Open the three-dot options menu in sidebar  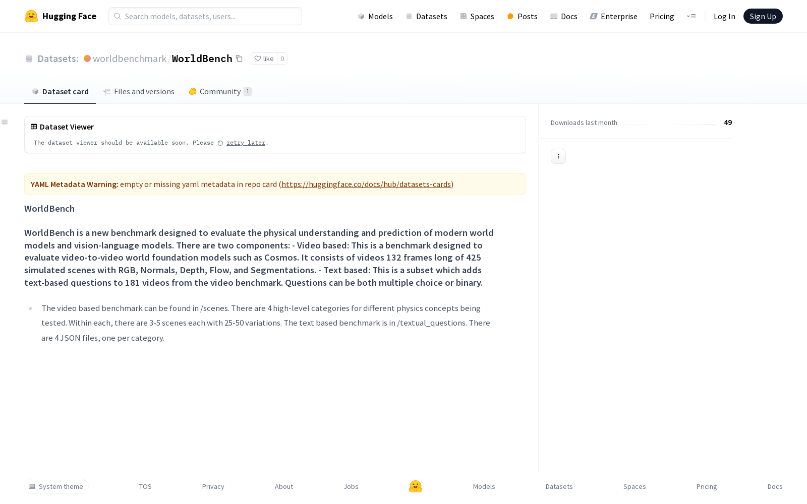[558, 156]
